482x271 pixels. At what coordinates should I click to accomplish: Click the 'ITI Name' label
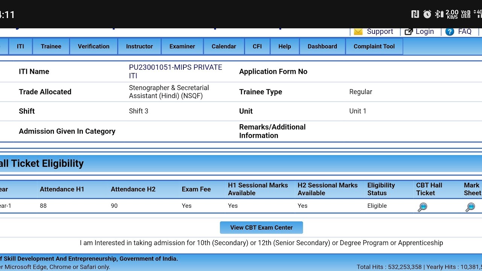tap(34, 72)
